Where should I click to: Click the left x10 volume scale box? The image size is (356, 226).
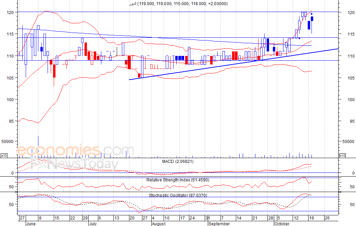pyautogui.click(x=4, y=156)
